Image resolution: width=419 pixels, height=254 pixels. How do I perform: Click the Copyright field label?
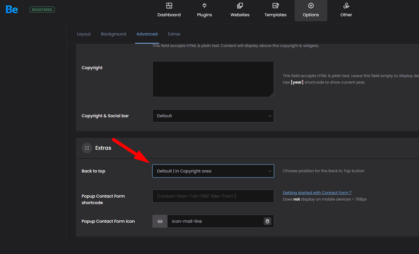[92, 68]
